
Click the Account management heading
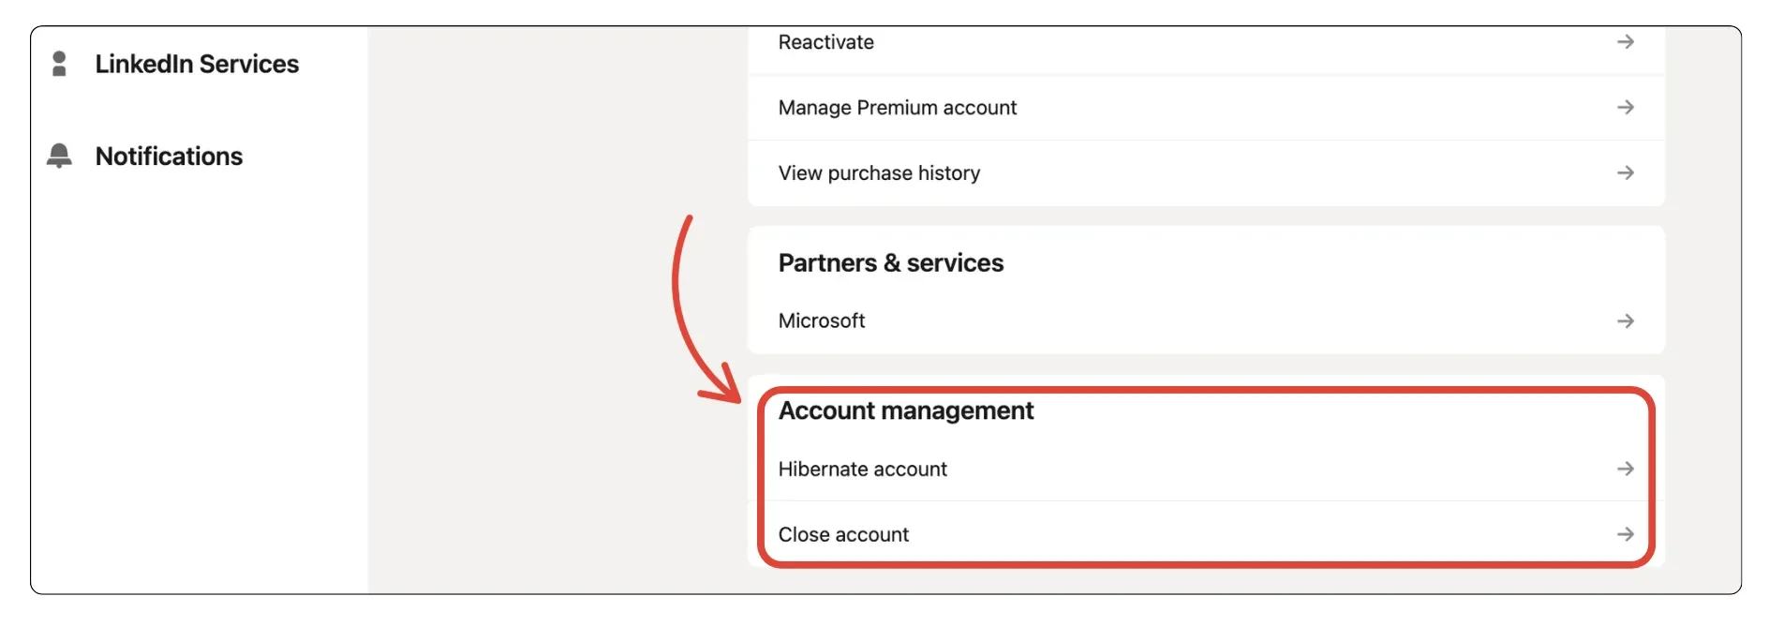pyautogui.click(x=905, y=411)
